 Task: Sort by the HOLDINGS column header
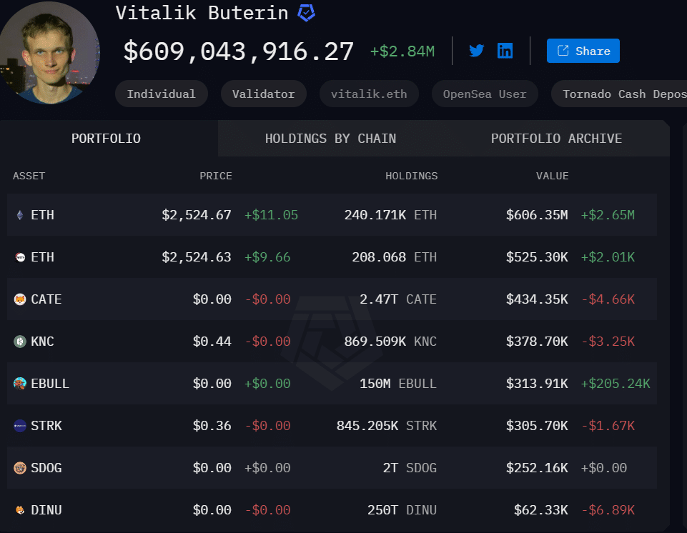pyautogui.click(x=411, y=176)
